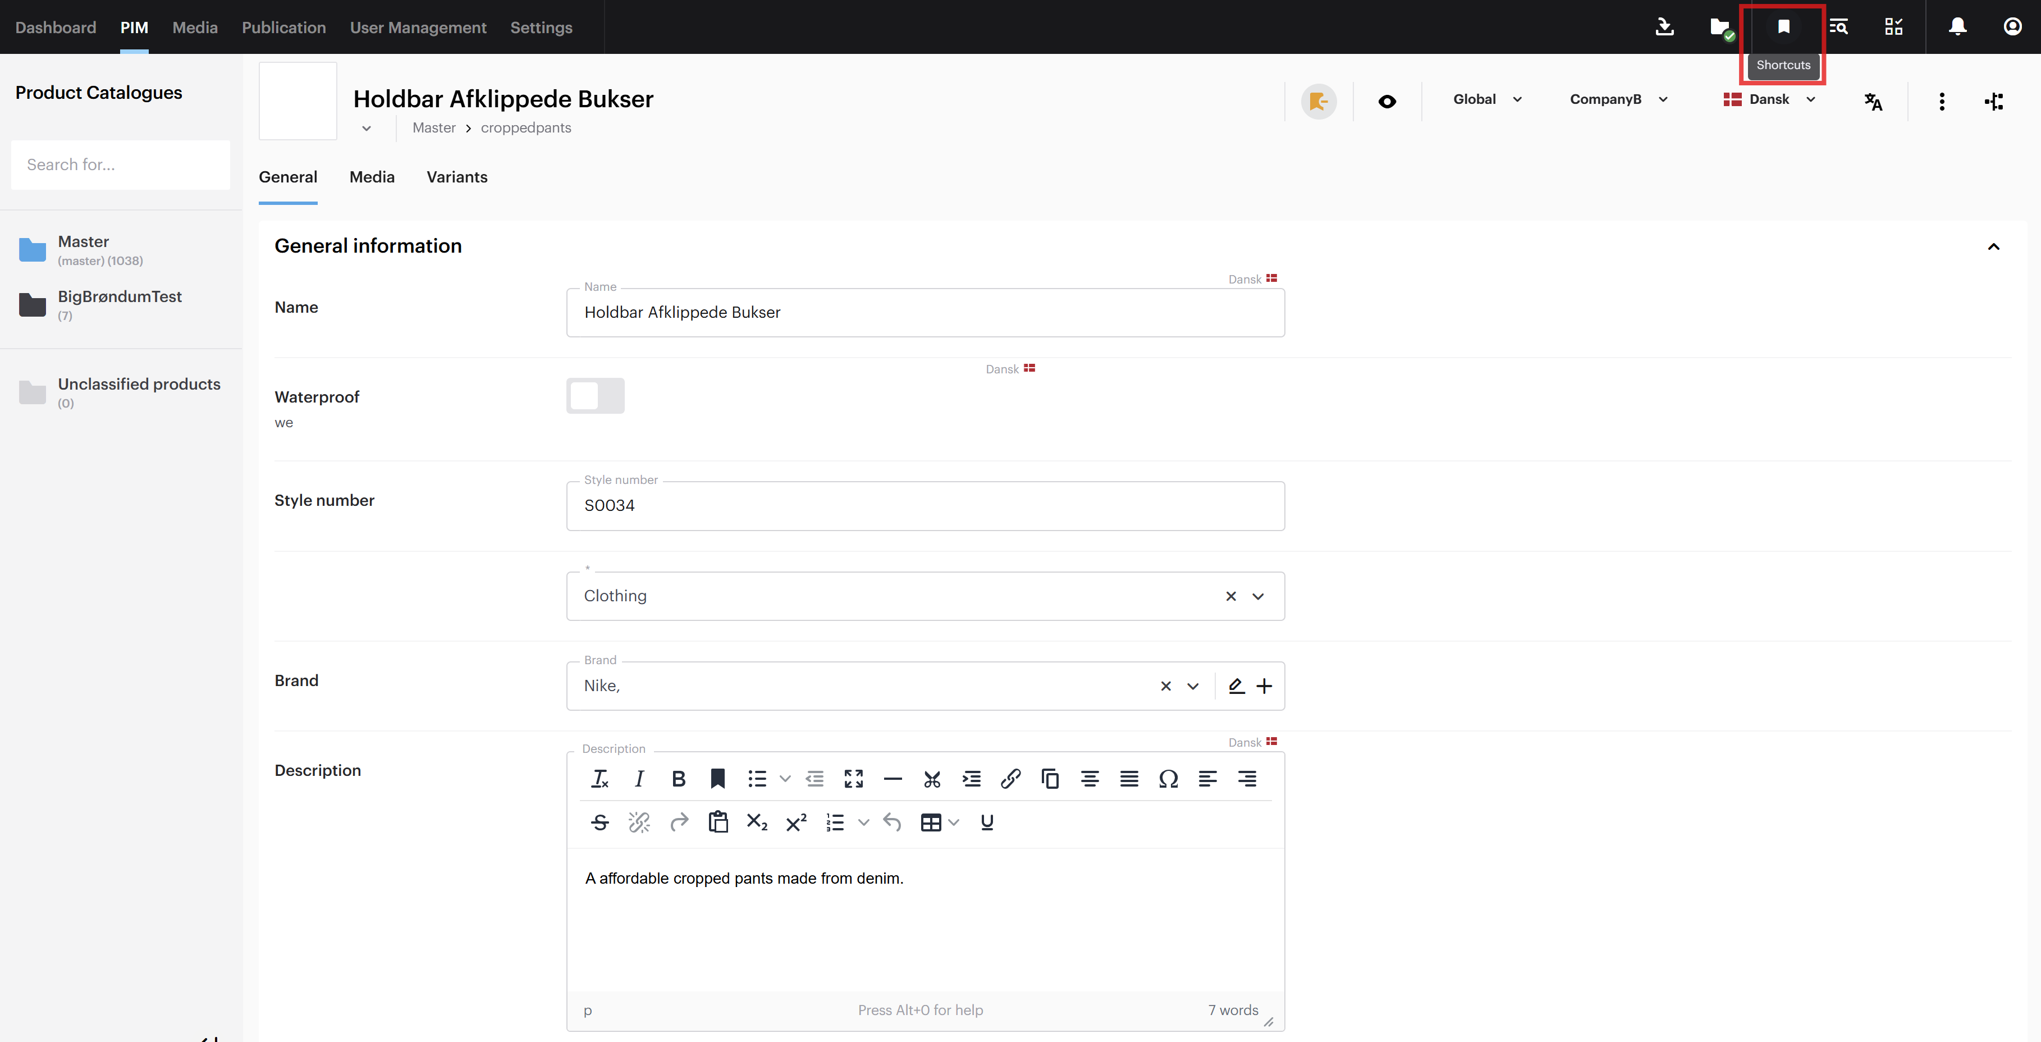Click the Shortcuts bookmark icon
Image resolution: width=2041 pixels, height=1042 pixels.
1783,27
